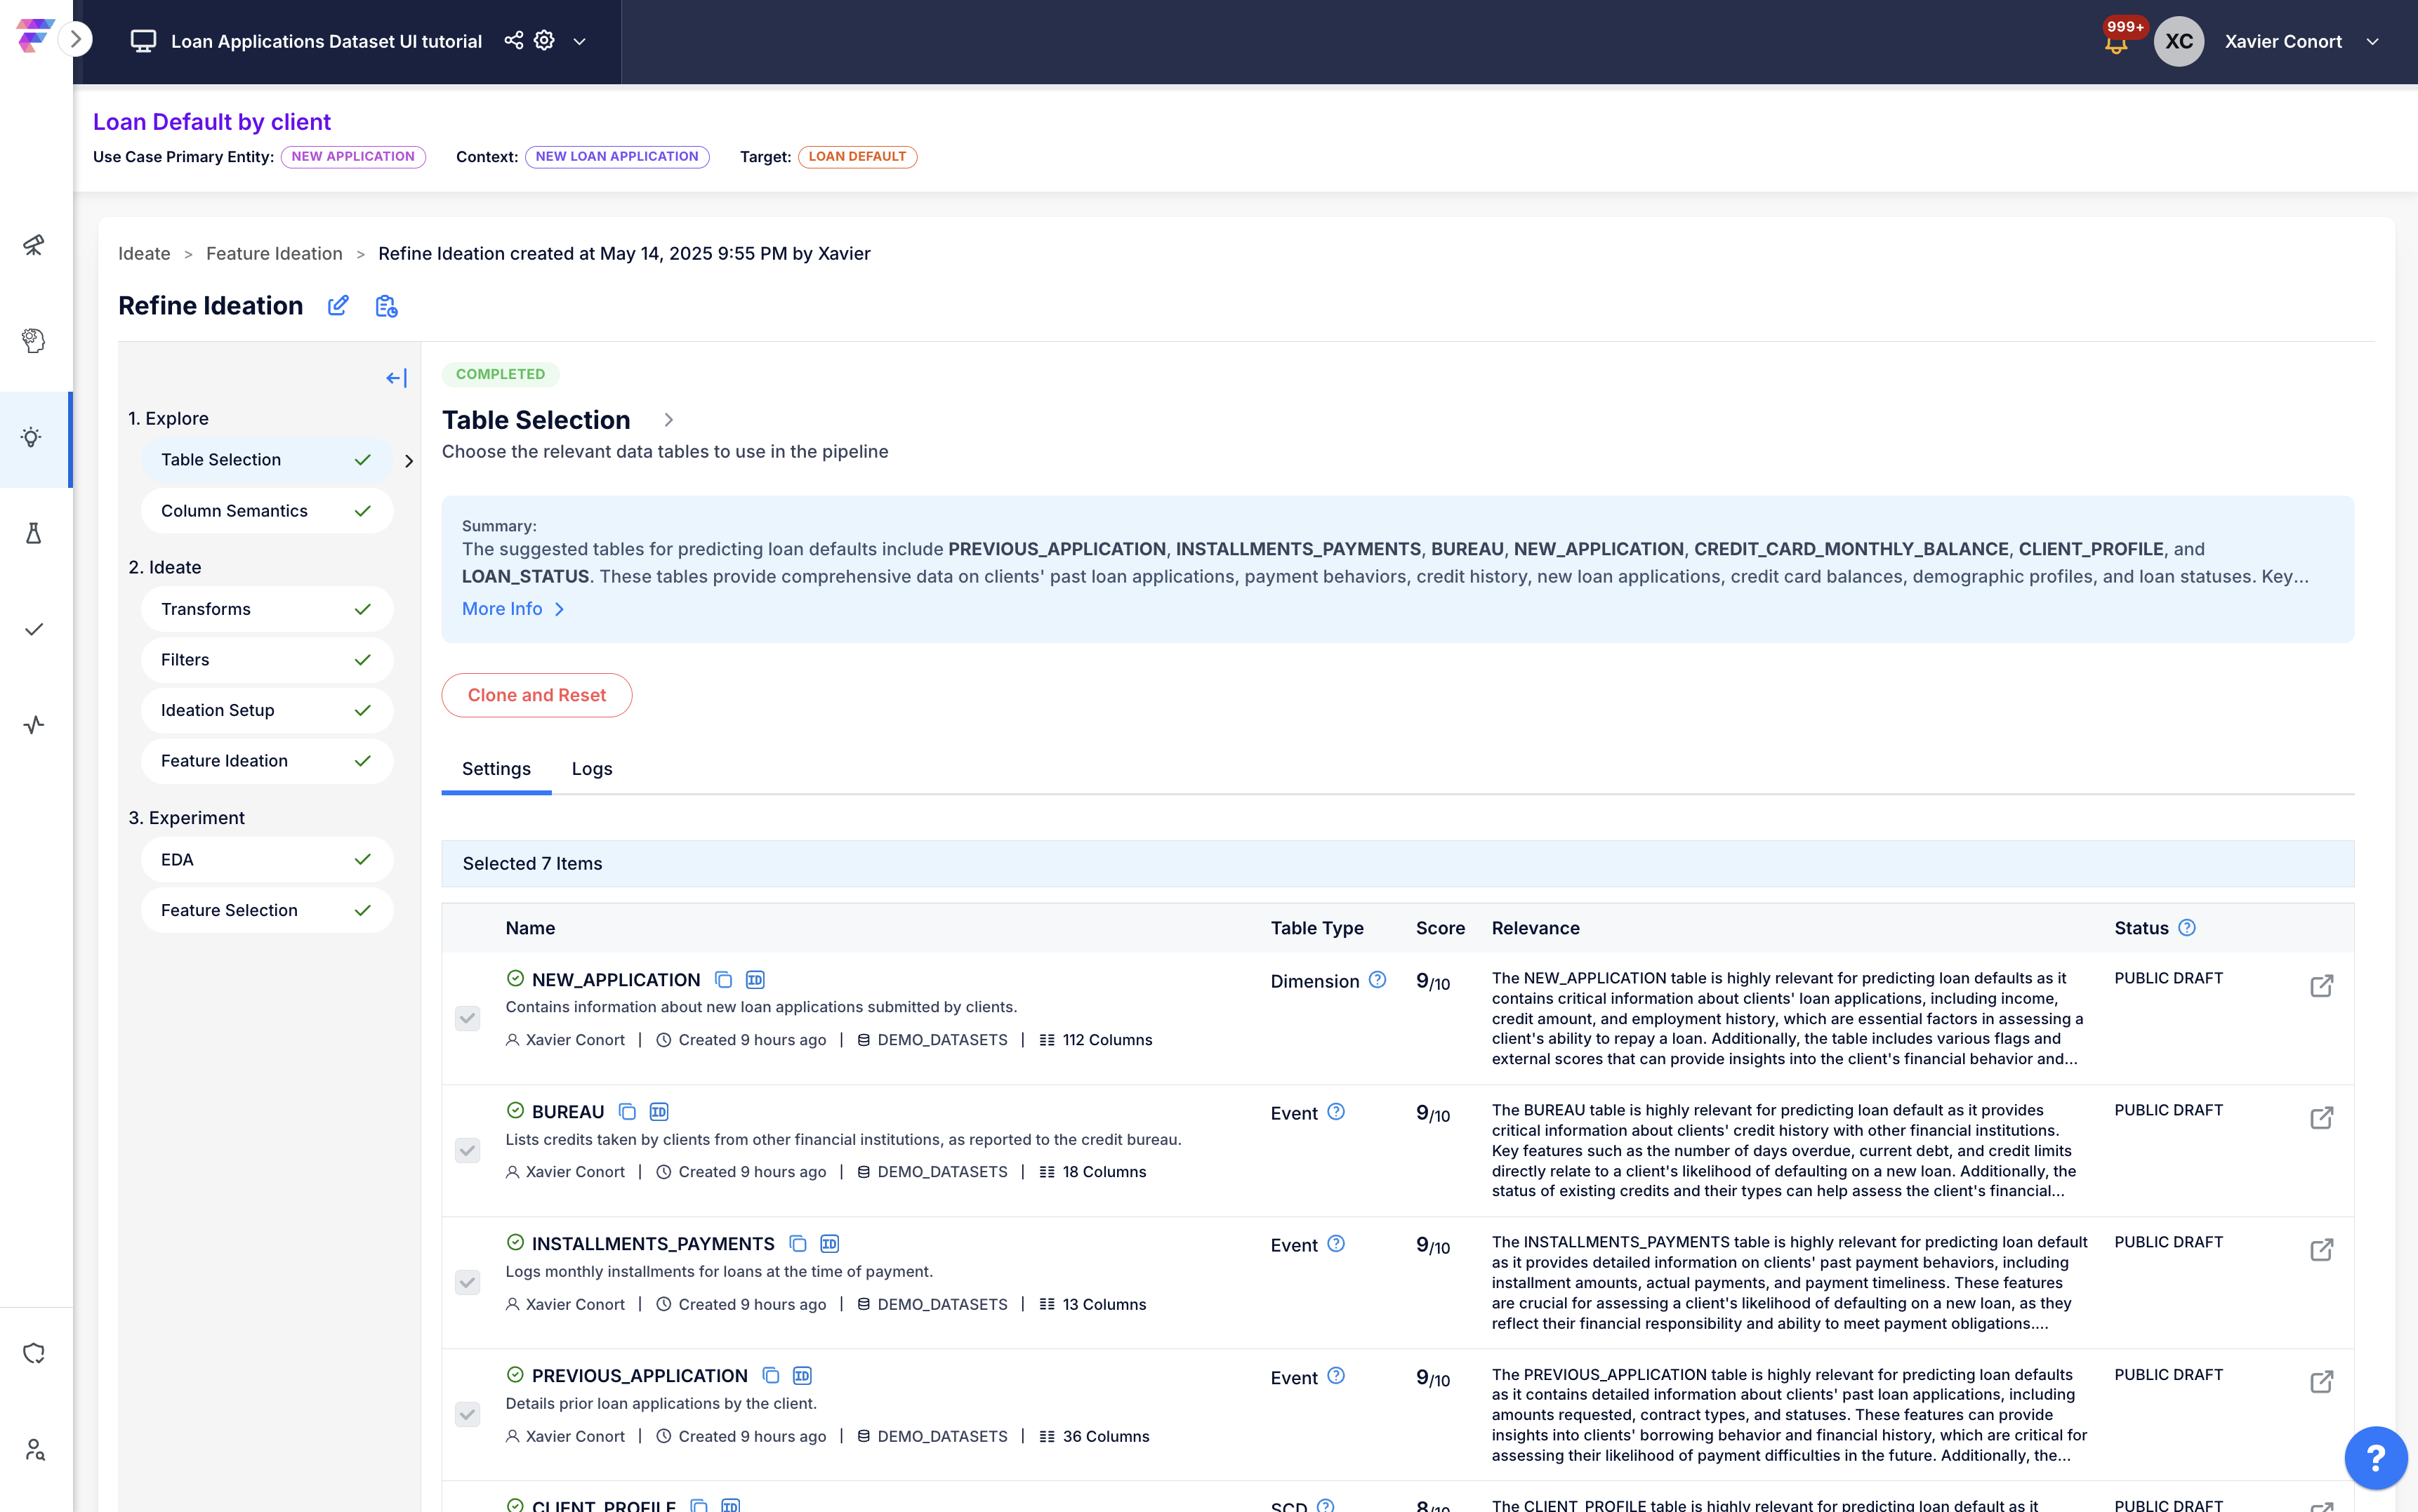
Task: Click the user admin icon in the sidebar
Action: coord(34,1449)
